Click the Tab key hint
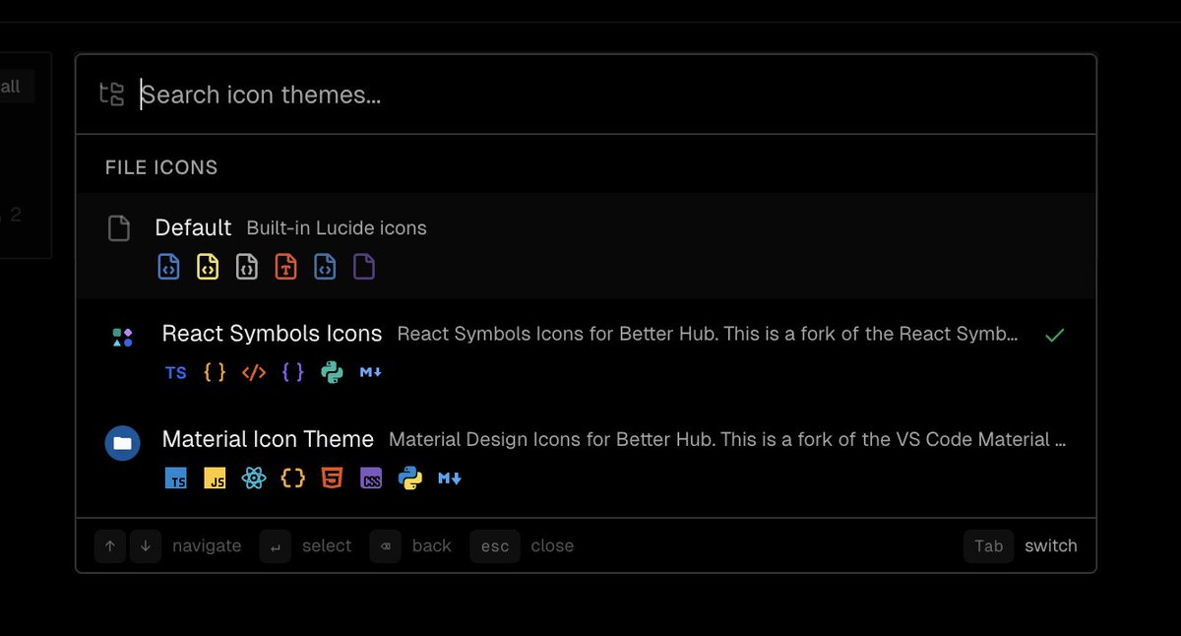Image resolution: width=1181 pixels, height=636 pixels. (x=988, y=546)
